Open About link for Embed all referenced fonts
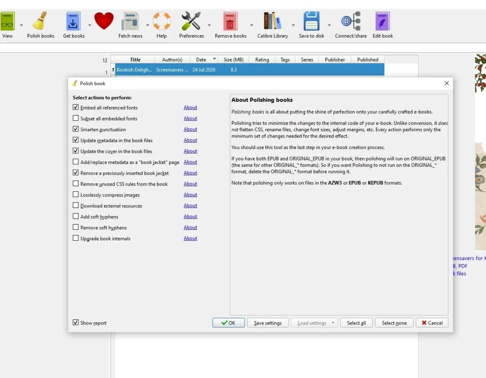486x378 pixels. [190, 108]
